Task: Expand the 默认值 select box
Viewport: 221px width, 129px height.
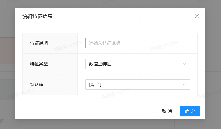Action: point(137,85)
